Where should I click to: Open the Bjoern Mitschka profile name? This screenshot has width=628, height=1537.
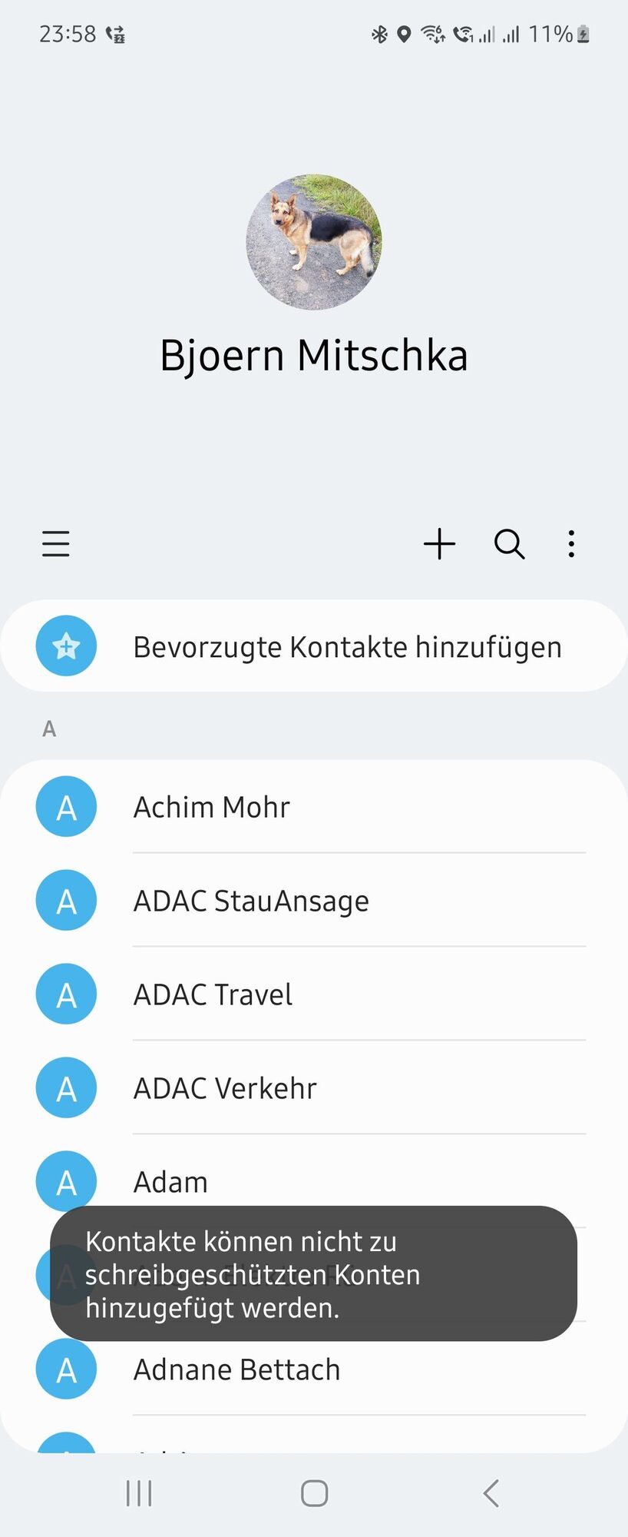313,356
